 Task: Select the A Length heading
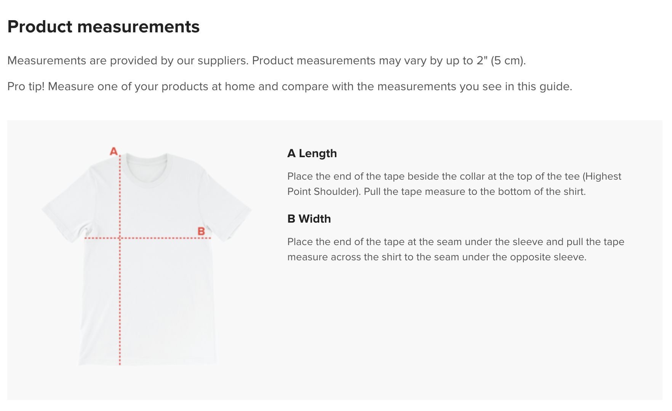[x=312, y=153]
